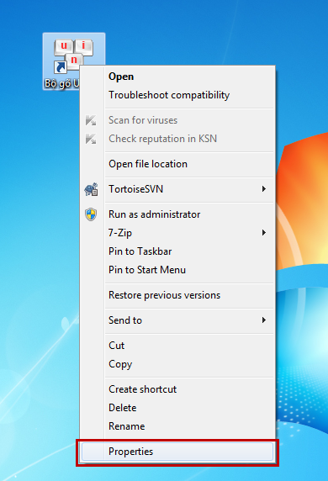Click the TortoiseSVN turtle icon
This screenshot has height=481, width=328.
[x=91, y=189]
